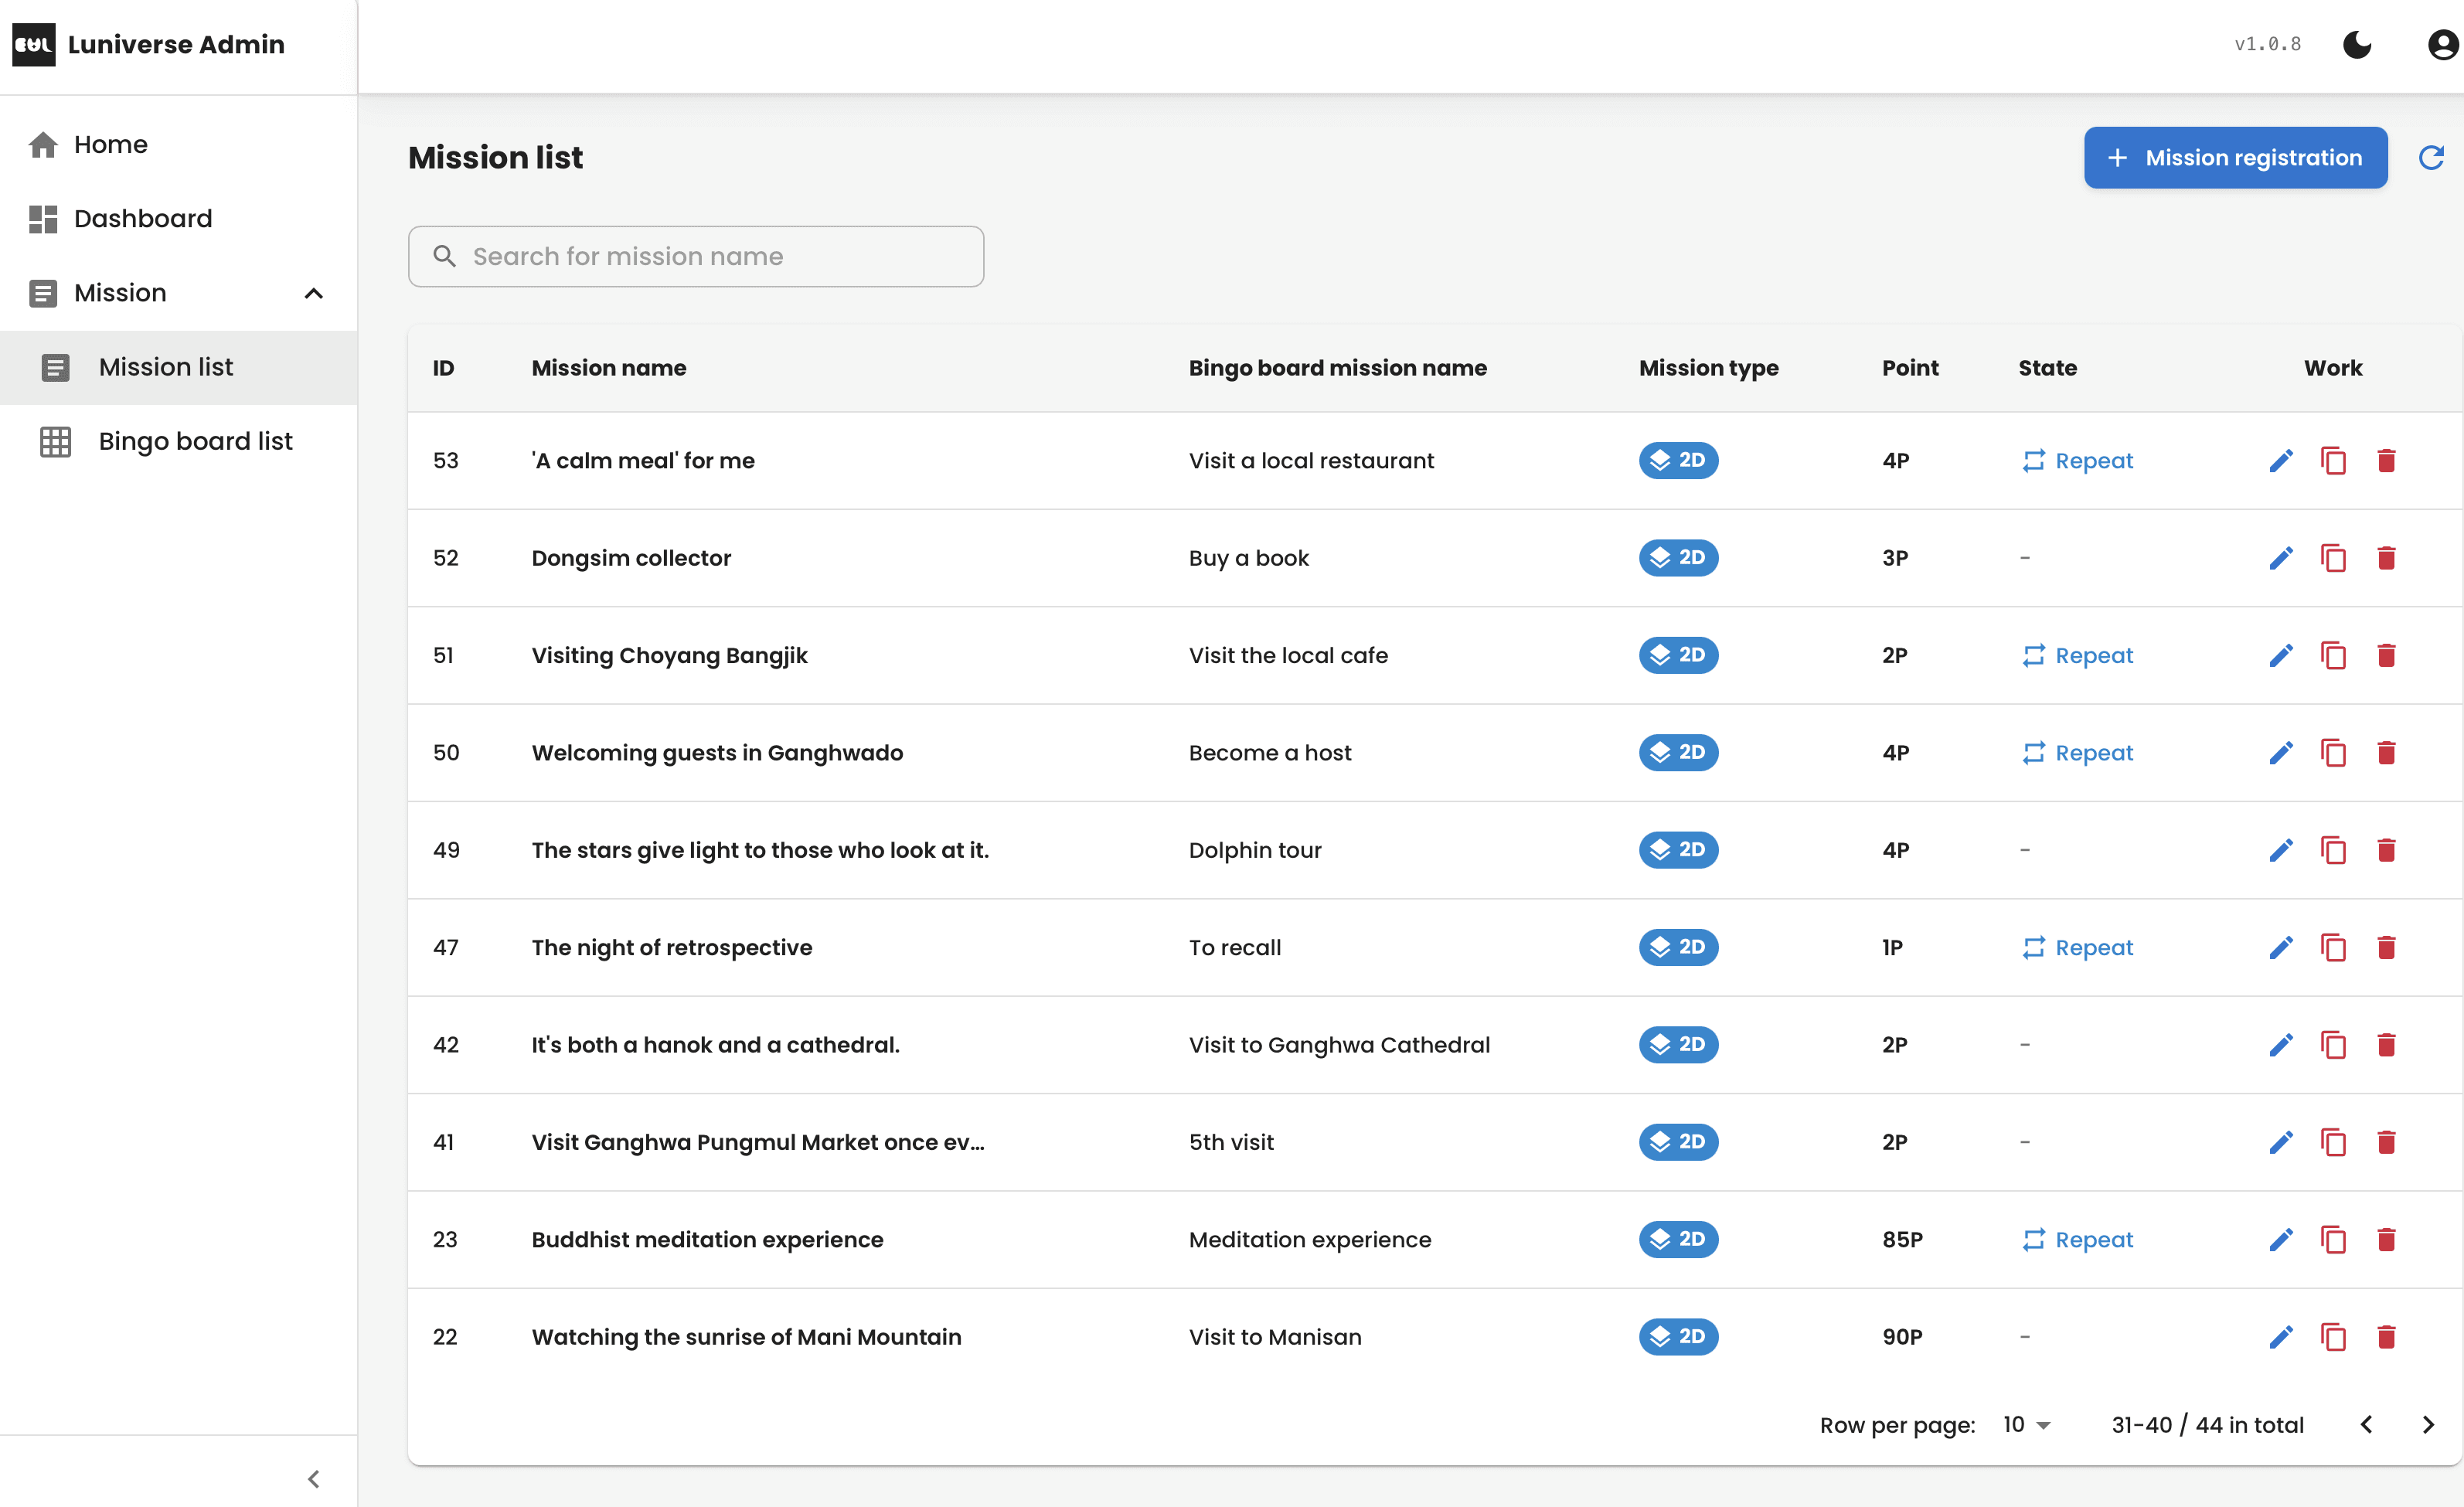Navigate to Dashboard in sidebar
The image size is (2464, 1507).
[x=142, y=219]
